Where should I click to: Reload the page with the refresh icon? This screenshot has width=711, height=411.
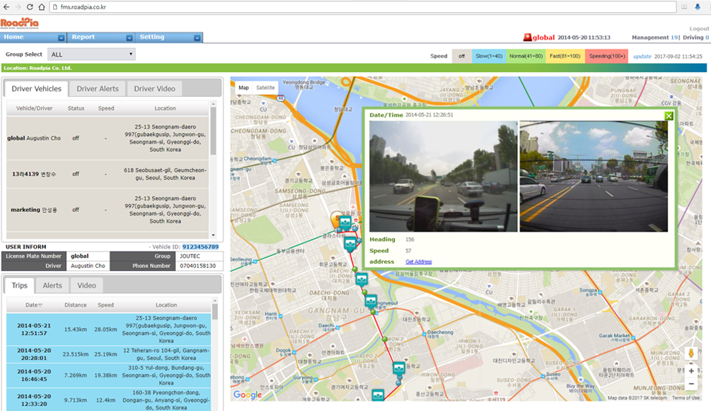(29, 6)
